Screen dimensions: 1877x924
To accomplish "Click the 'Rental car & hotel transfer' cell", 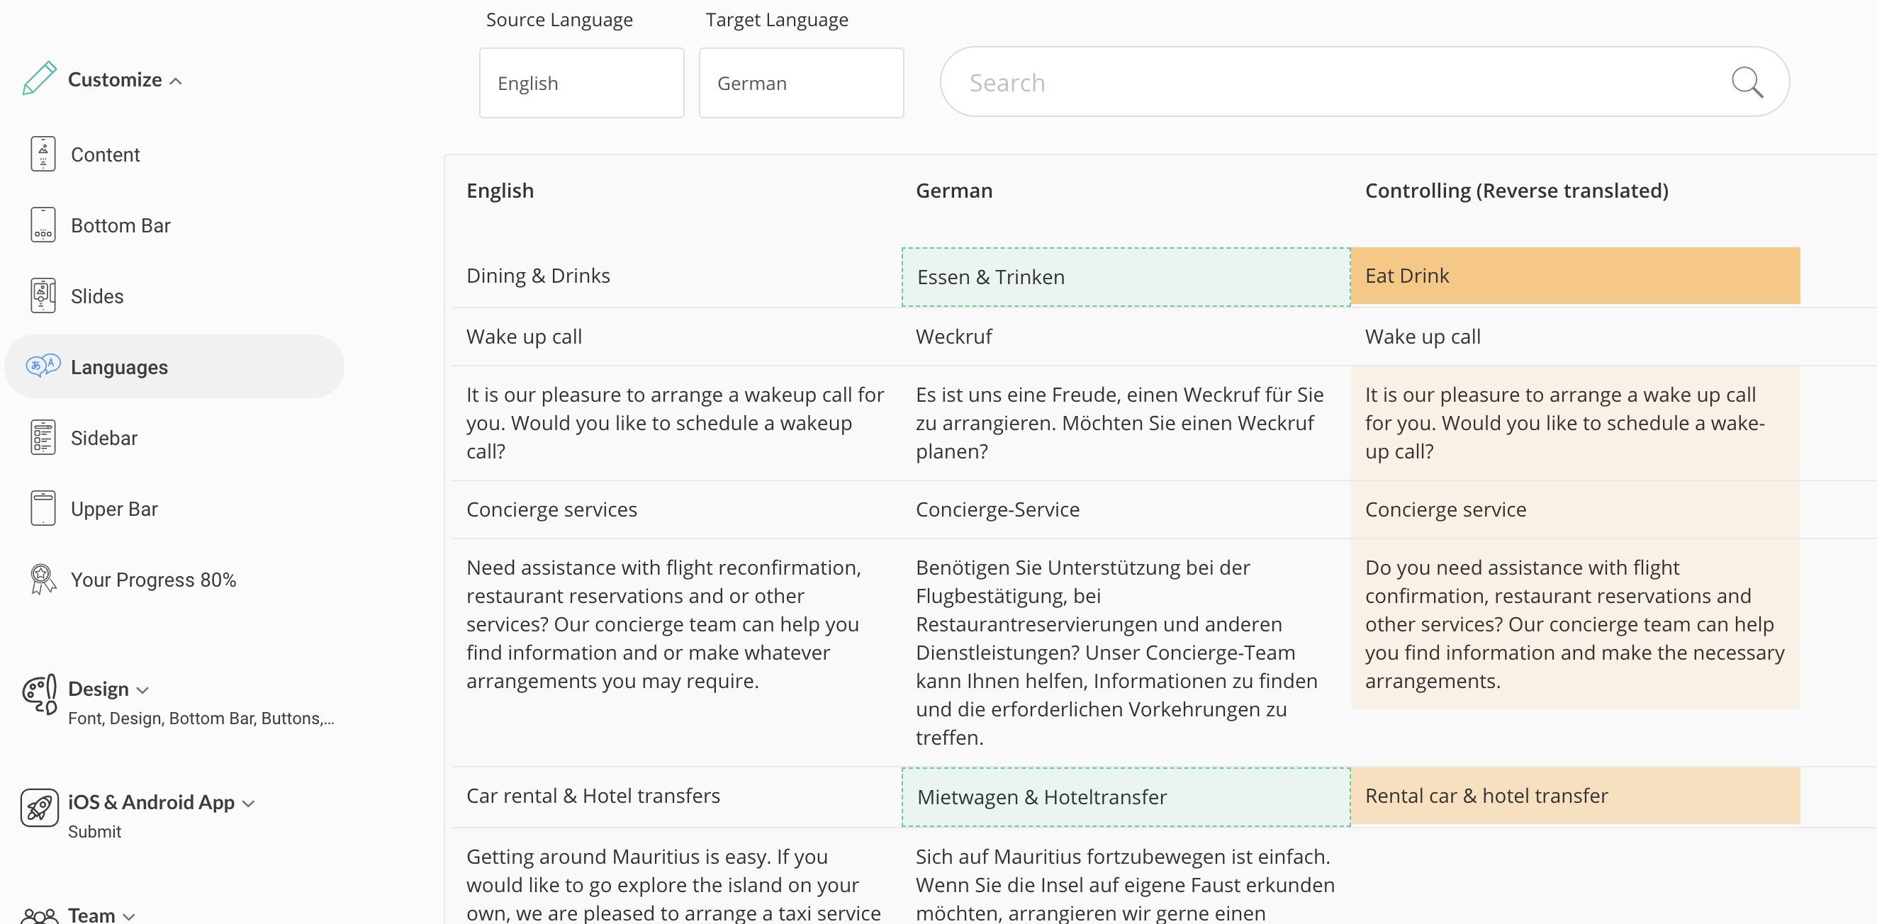I will click(x=1574, y=795).
